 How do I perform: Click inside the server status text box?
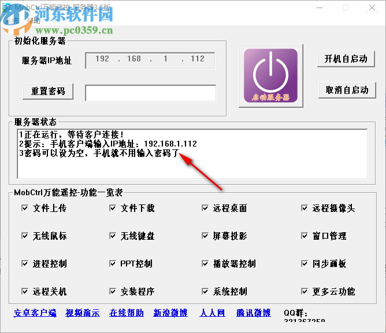[192, 153]
